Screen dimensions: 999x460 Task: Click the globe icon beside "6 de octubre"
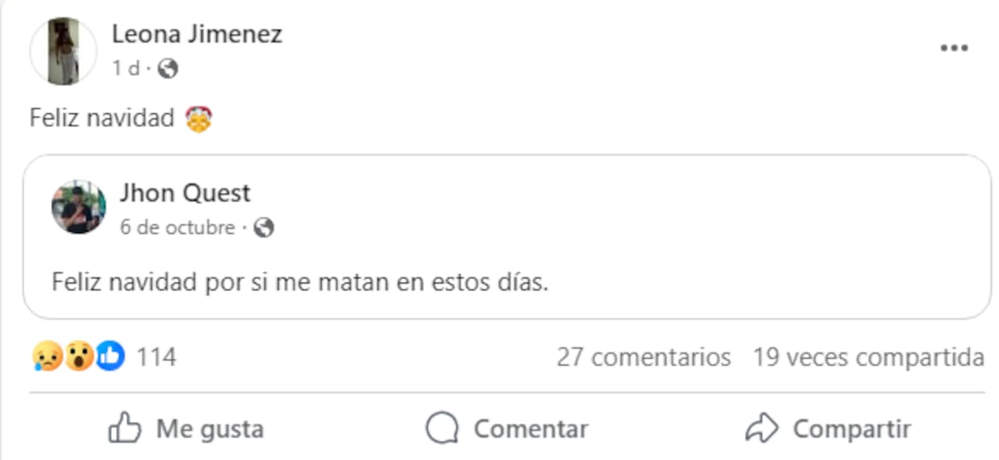click(x=264, y=227)
